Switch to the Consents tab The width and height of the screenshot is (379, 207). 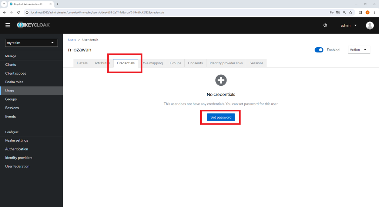195,63
